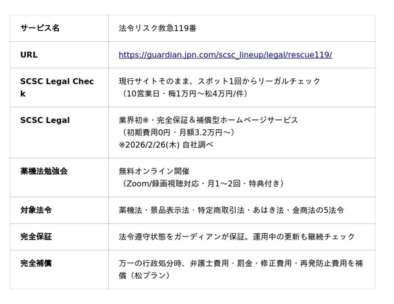Viewport: 394px width, 304px height.
Task: Click the サービス名 row label
Action: [40, 28]
